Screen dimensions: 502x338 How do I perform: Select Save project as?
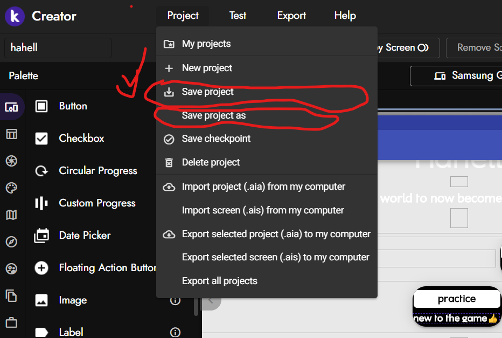coord(267,115)
